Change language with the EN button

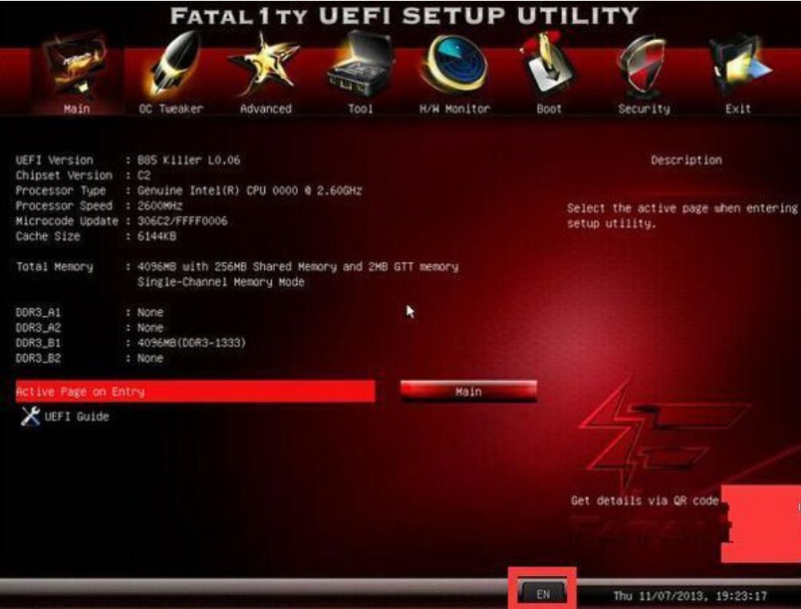(x=542, y=594)
